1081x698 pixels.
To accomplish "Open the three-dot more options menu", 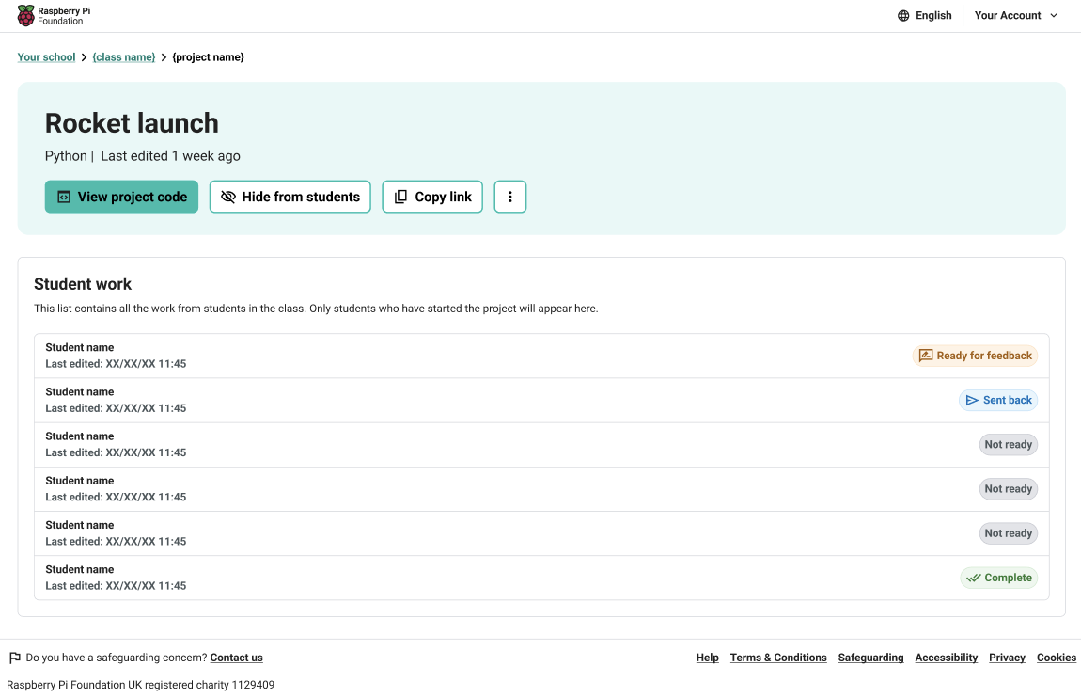I will click(x=510, y=197).
